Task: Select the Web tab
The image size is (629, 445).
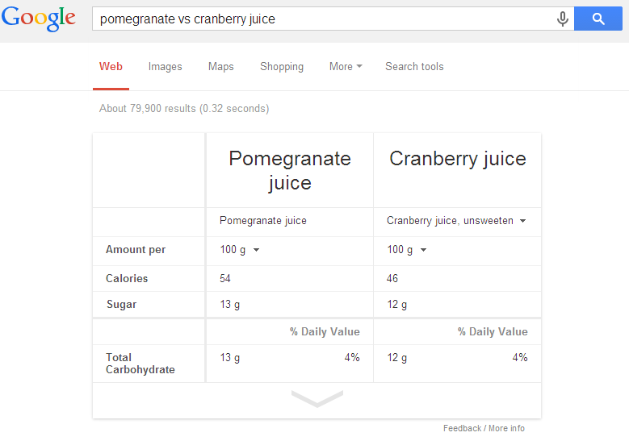Action: click(x=111, y=66)
